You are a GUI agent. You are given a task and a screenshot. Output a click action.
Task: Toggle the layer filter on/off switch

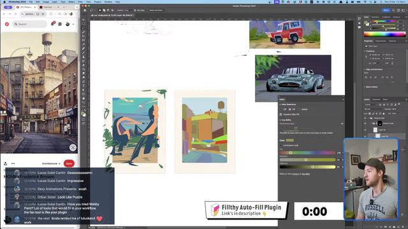pos(399,104)
